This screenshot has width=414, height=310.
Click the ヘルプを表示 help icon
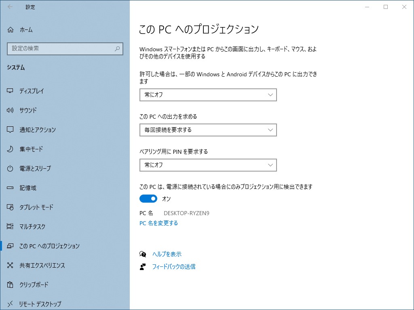pos(142,254)
